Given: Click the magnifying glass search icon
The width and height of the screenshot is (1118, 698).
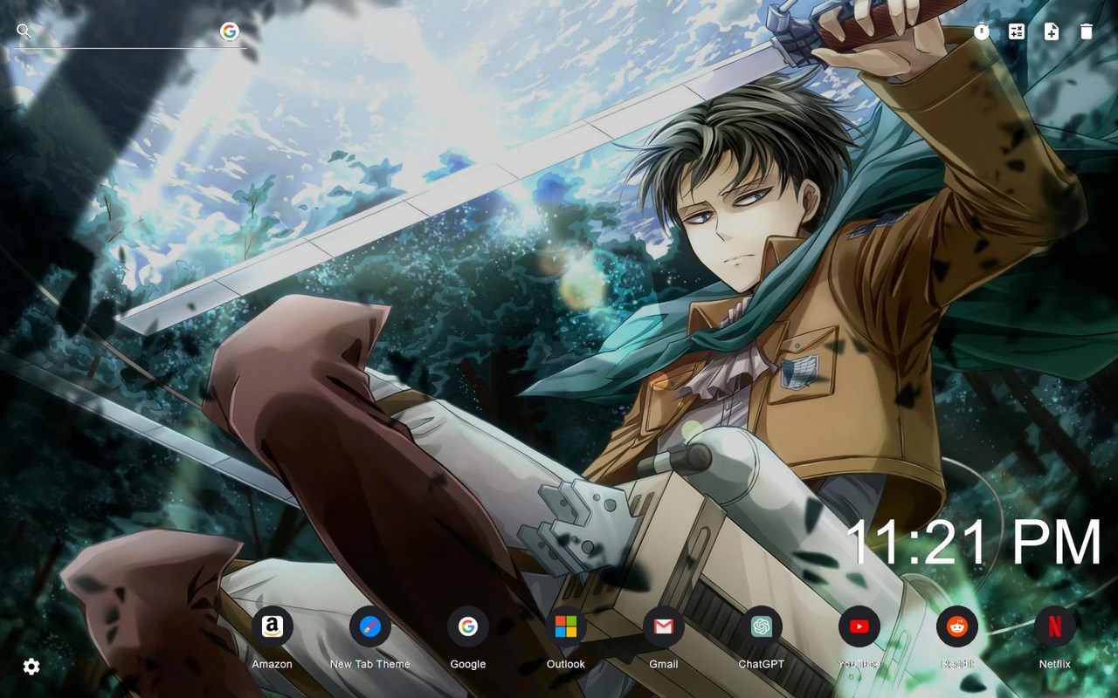Looking at the screenshot, I should click(24, 32).
